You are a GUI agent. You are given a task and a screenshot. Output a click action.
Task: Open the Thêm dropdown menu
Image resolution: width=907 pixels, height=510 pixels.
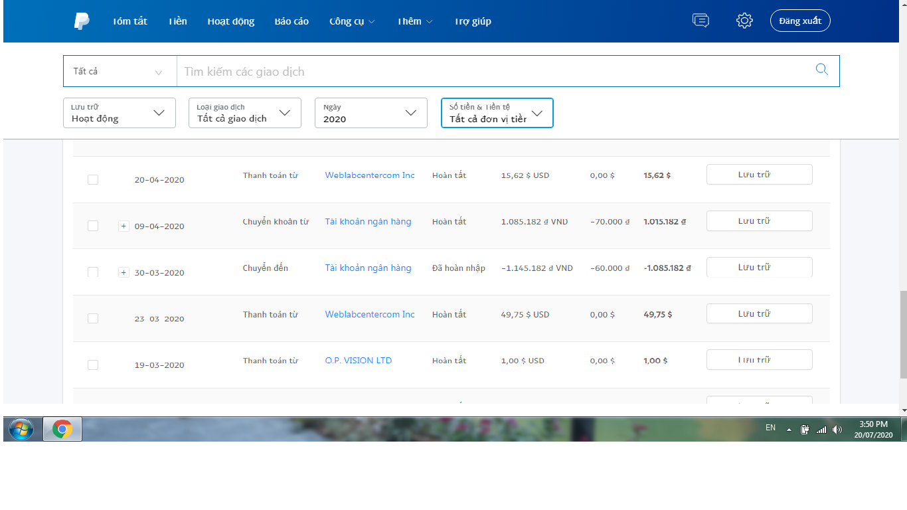pos(415,21)
